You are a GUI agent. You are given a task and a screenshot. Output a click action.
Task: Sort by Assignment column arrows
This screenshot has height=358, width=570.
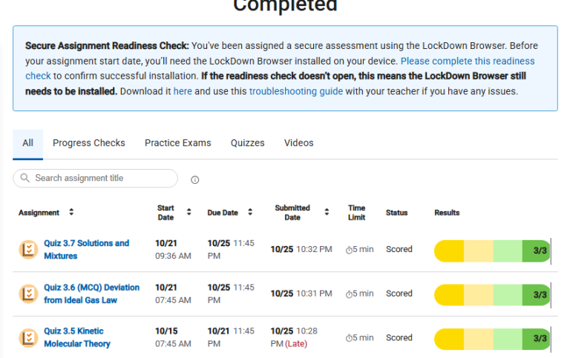pos(71,212)
